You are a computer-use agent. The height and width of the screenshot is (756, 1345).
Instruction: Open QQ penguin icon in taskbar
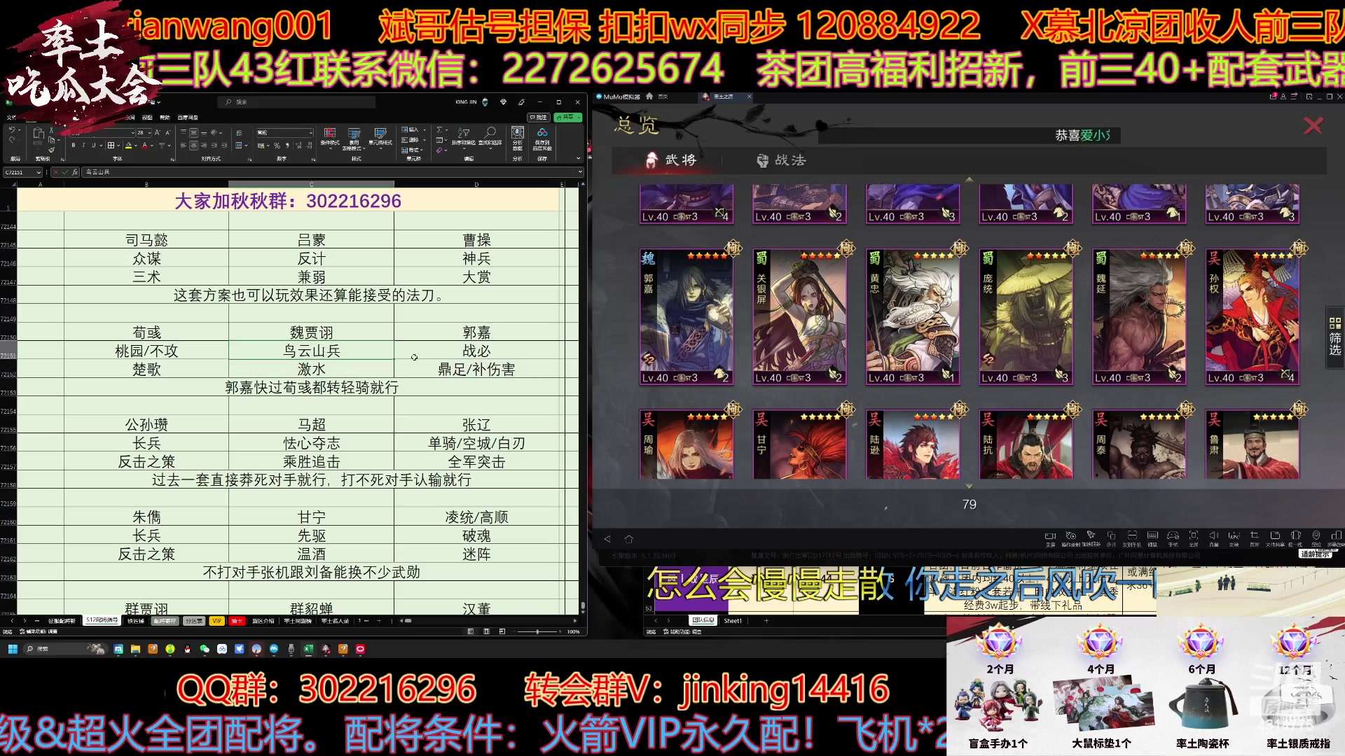click(187, 649)
